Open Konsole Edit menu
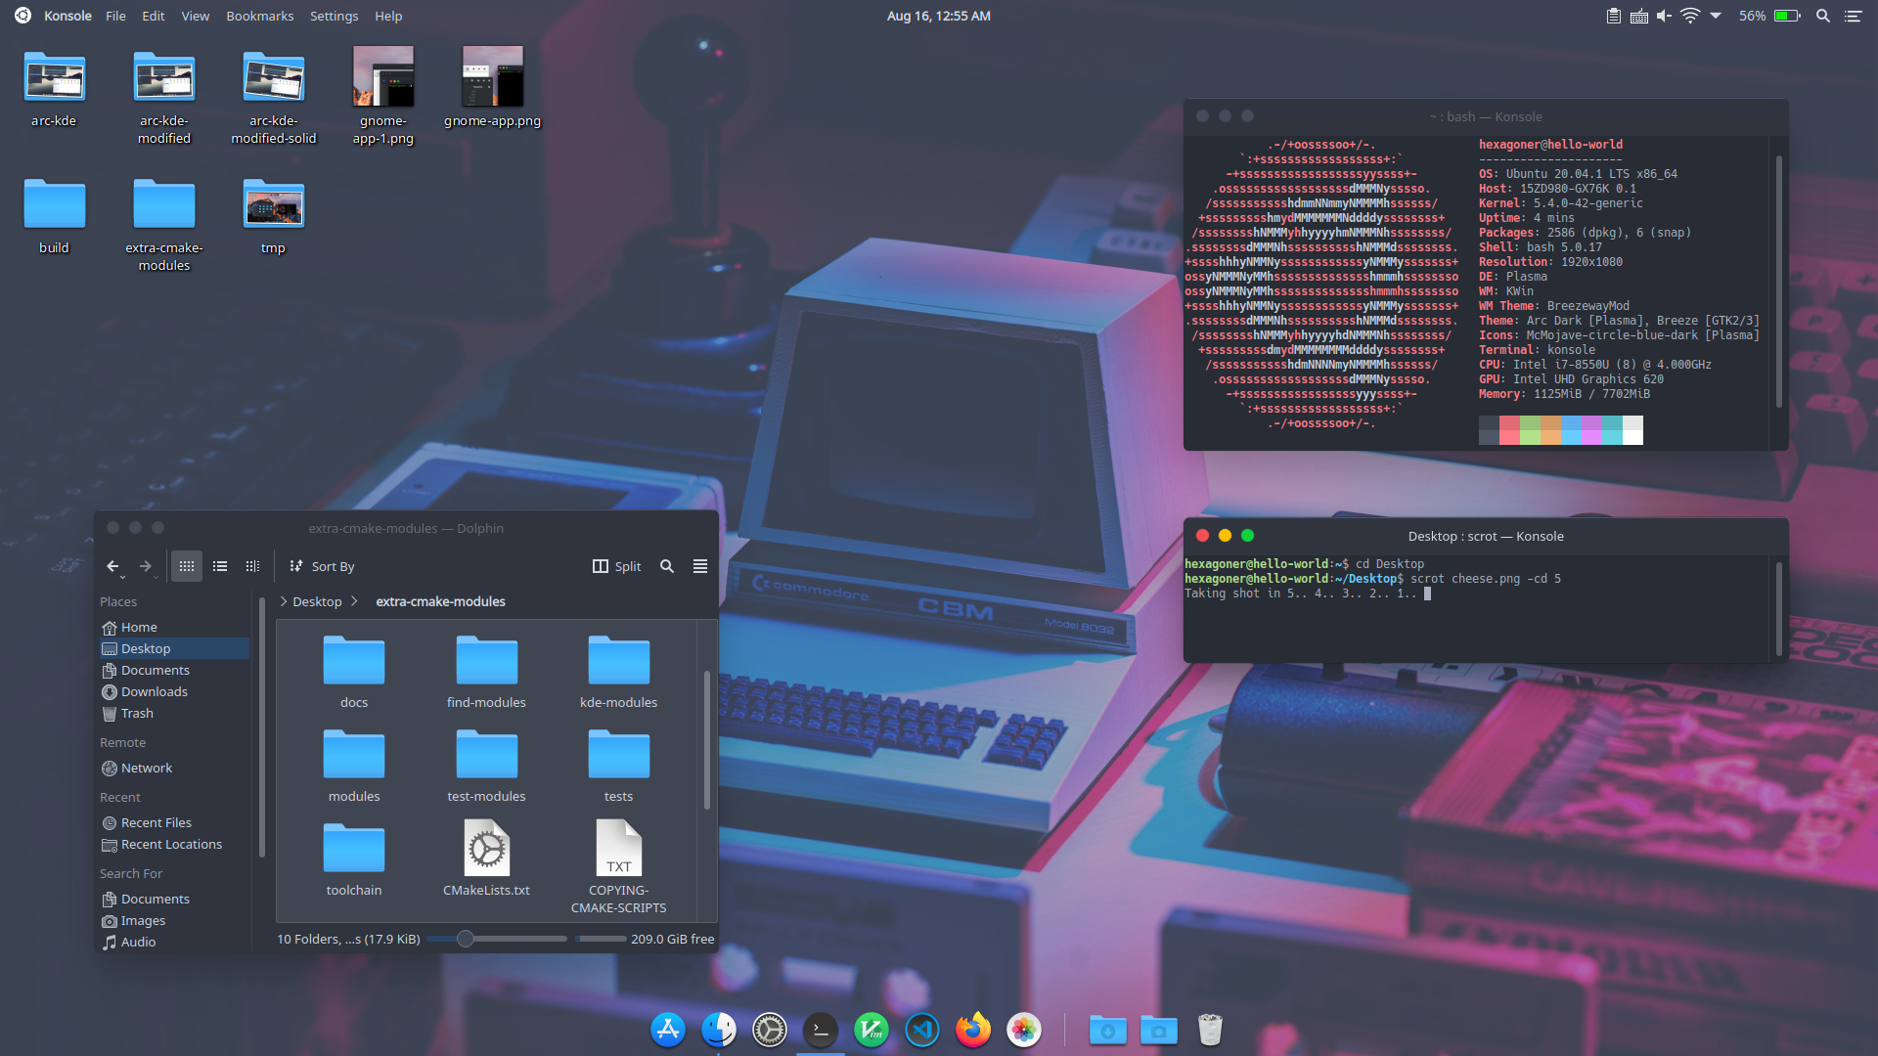This screenshot has height=1056, width=1878. point(153,16)
